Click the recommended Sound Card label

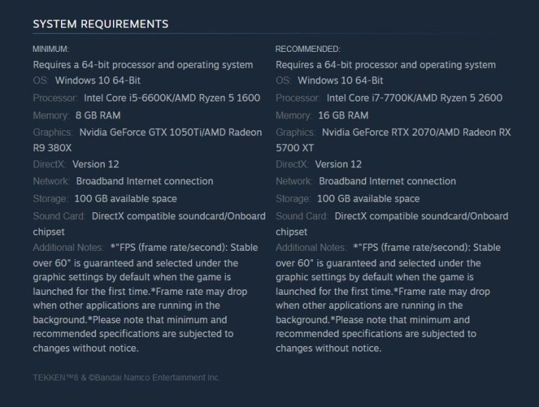(x=302, y=216)
